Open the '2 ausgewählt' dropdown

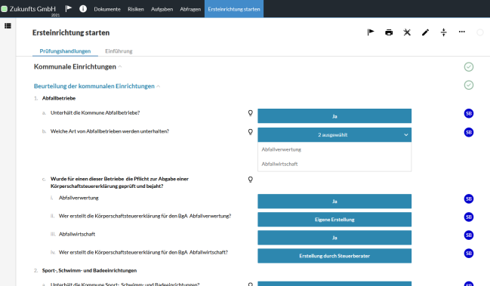pyautogui.click(x=334, y=135)
